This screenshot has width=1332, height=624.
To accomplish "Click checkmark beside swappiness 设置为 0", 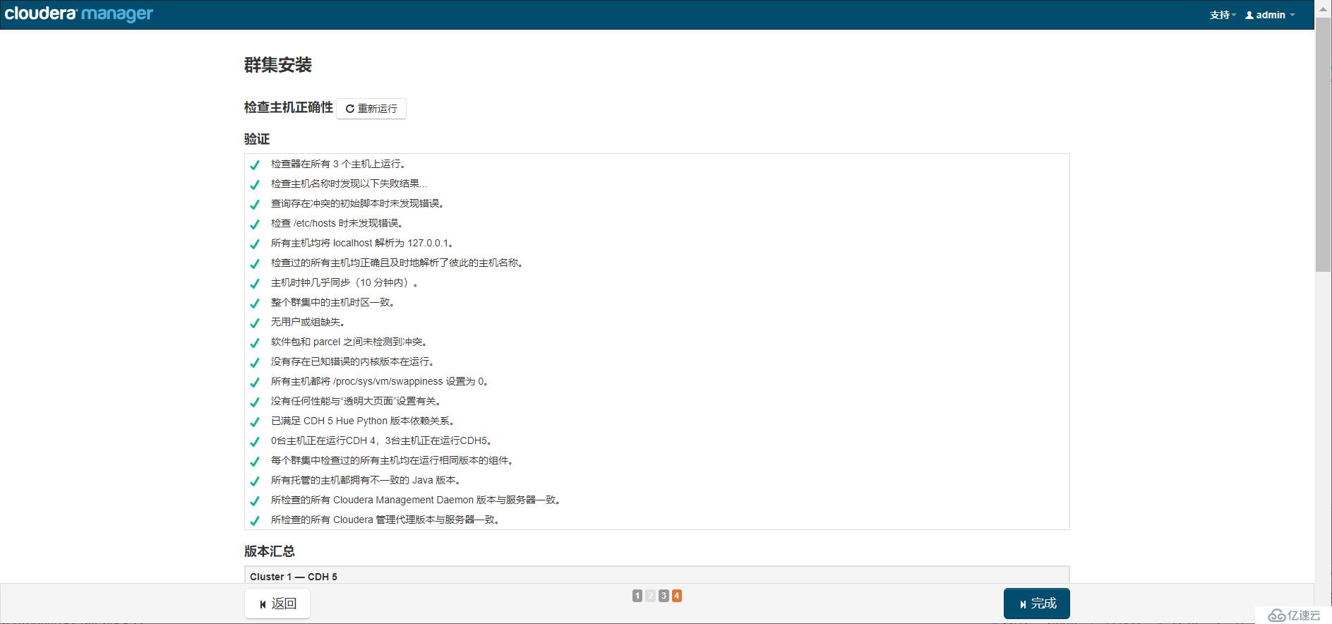I will tap(255, 382).
